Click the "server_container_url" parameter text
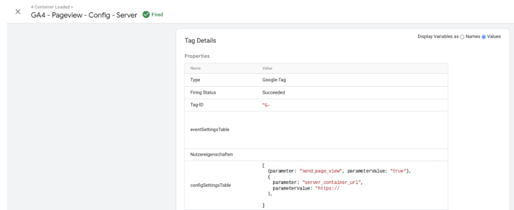The width and height of the screenshot is (514, 210). (332, 182)
